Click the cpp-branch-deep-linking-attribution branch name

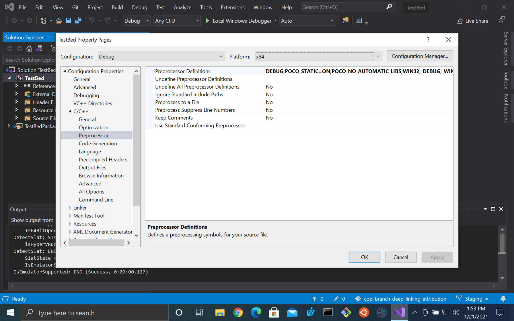pyautogui.click(x=405, y=299)
